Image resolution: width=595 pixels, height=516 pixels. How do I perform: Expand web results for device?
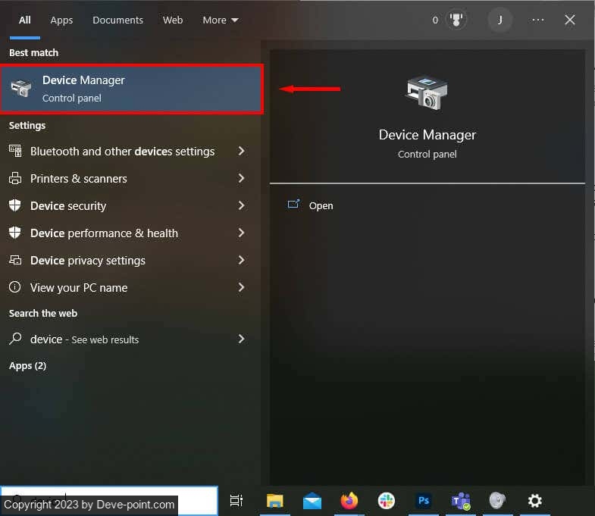coord(241,339)
